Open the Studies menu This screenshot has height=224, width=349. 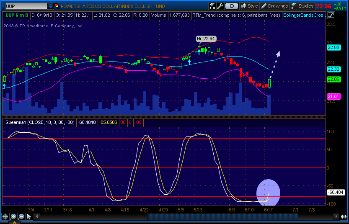pyautogui.click(x=302, y=6)
